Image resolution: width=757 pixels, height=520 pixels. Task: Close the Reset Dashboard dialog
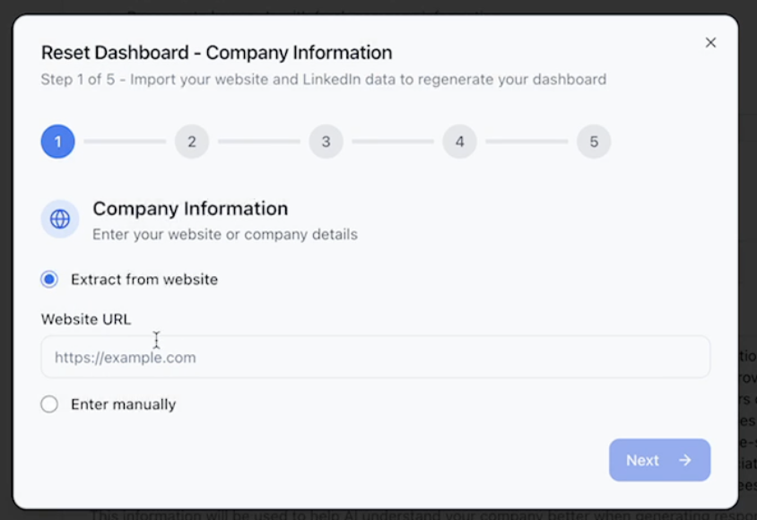(710, 42)
